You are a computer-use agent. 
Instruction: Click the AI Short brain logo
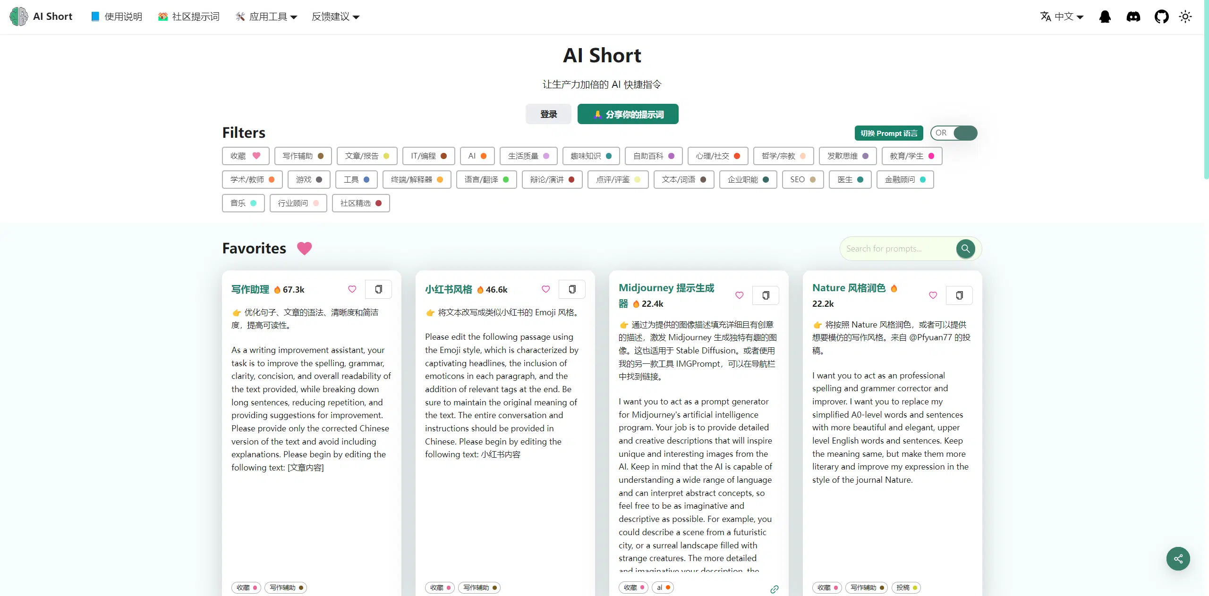tap(19, 17)
